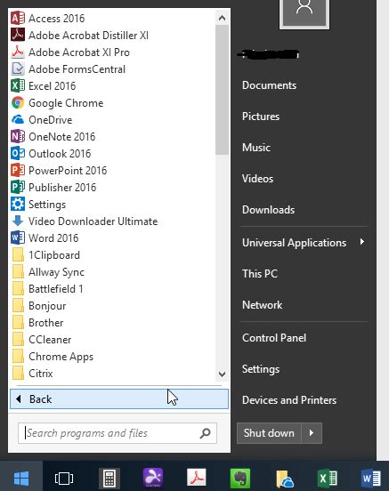389x491 pixels.
Task: Open OneNote 2016 icon
Action: click(x=18, y=136)
